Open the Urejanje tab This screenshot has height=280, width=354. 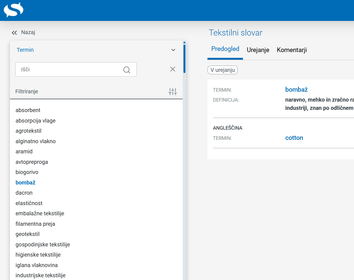[258, 50]
